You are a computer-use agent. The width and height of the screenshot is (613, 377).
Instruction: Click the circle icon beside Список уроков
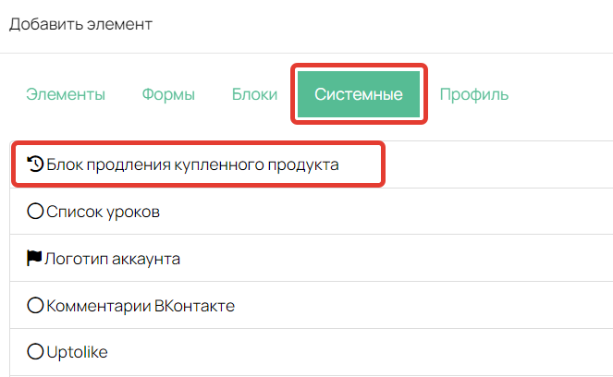pos(35,213)
